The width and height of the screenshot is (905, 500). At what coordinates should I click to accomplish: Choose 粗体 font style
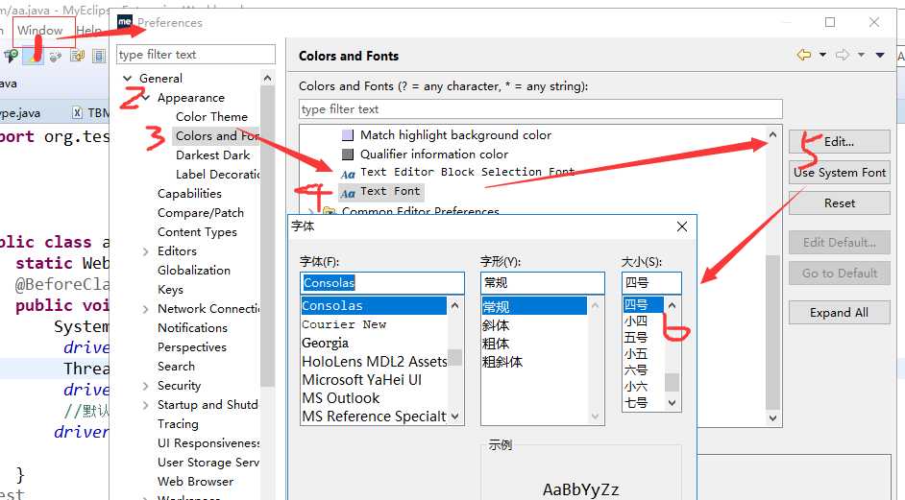[496, 344]
